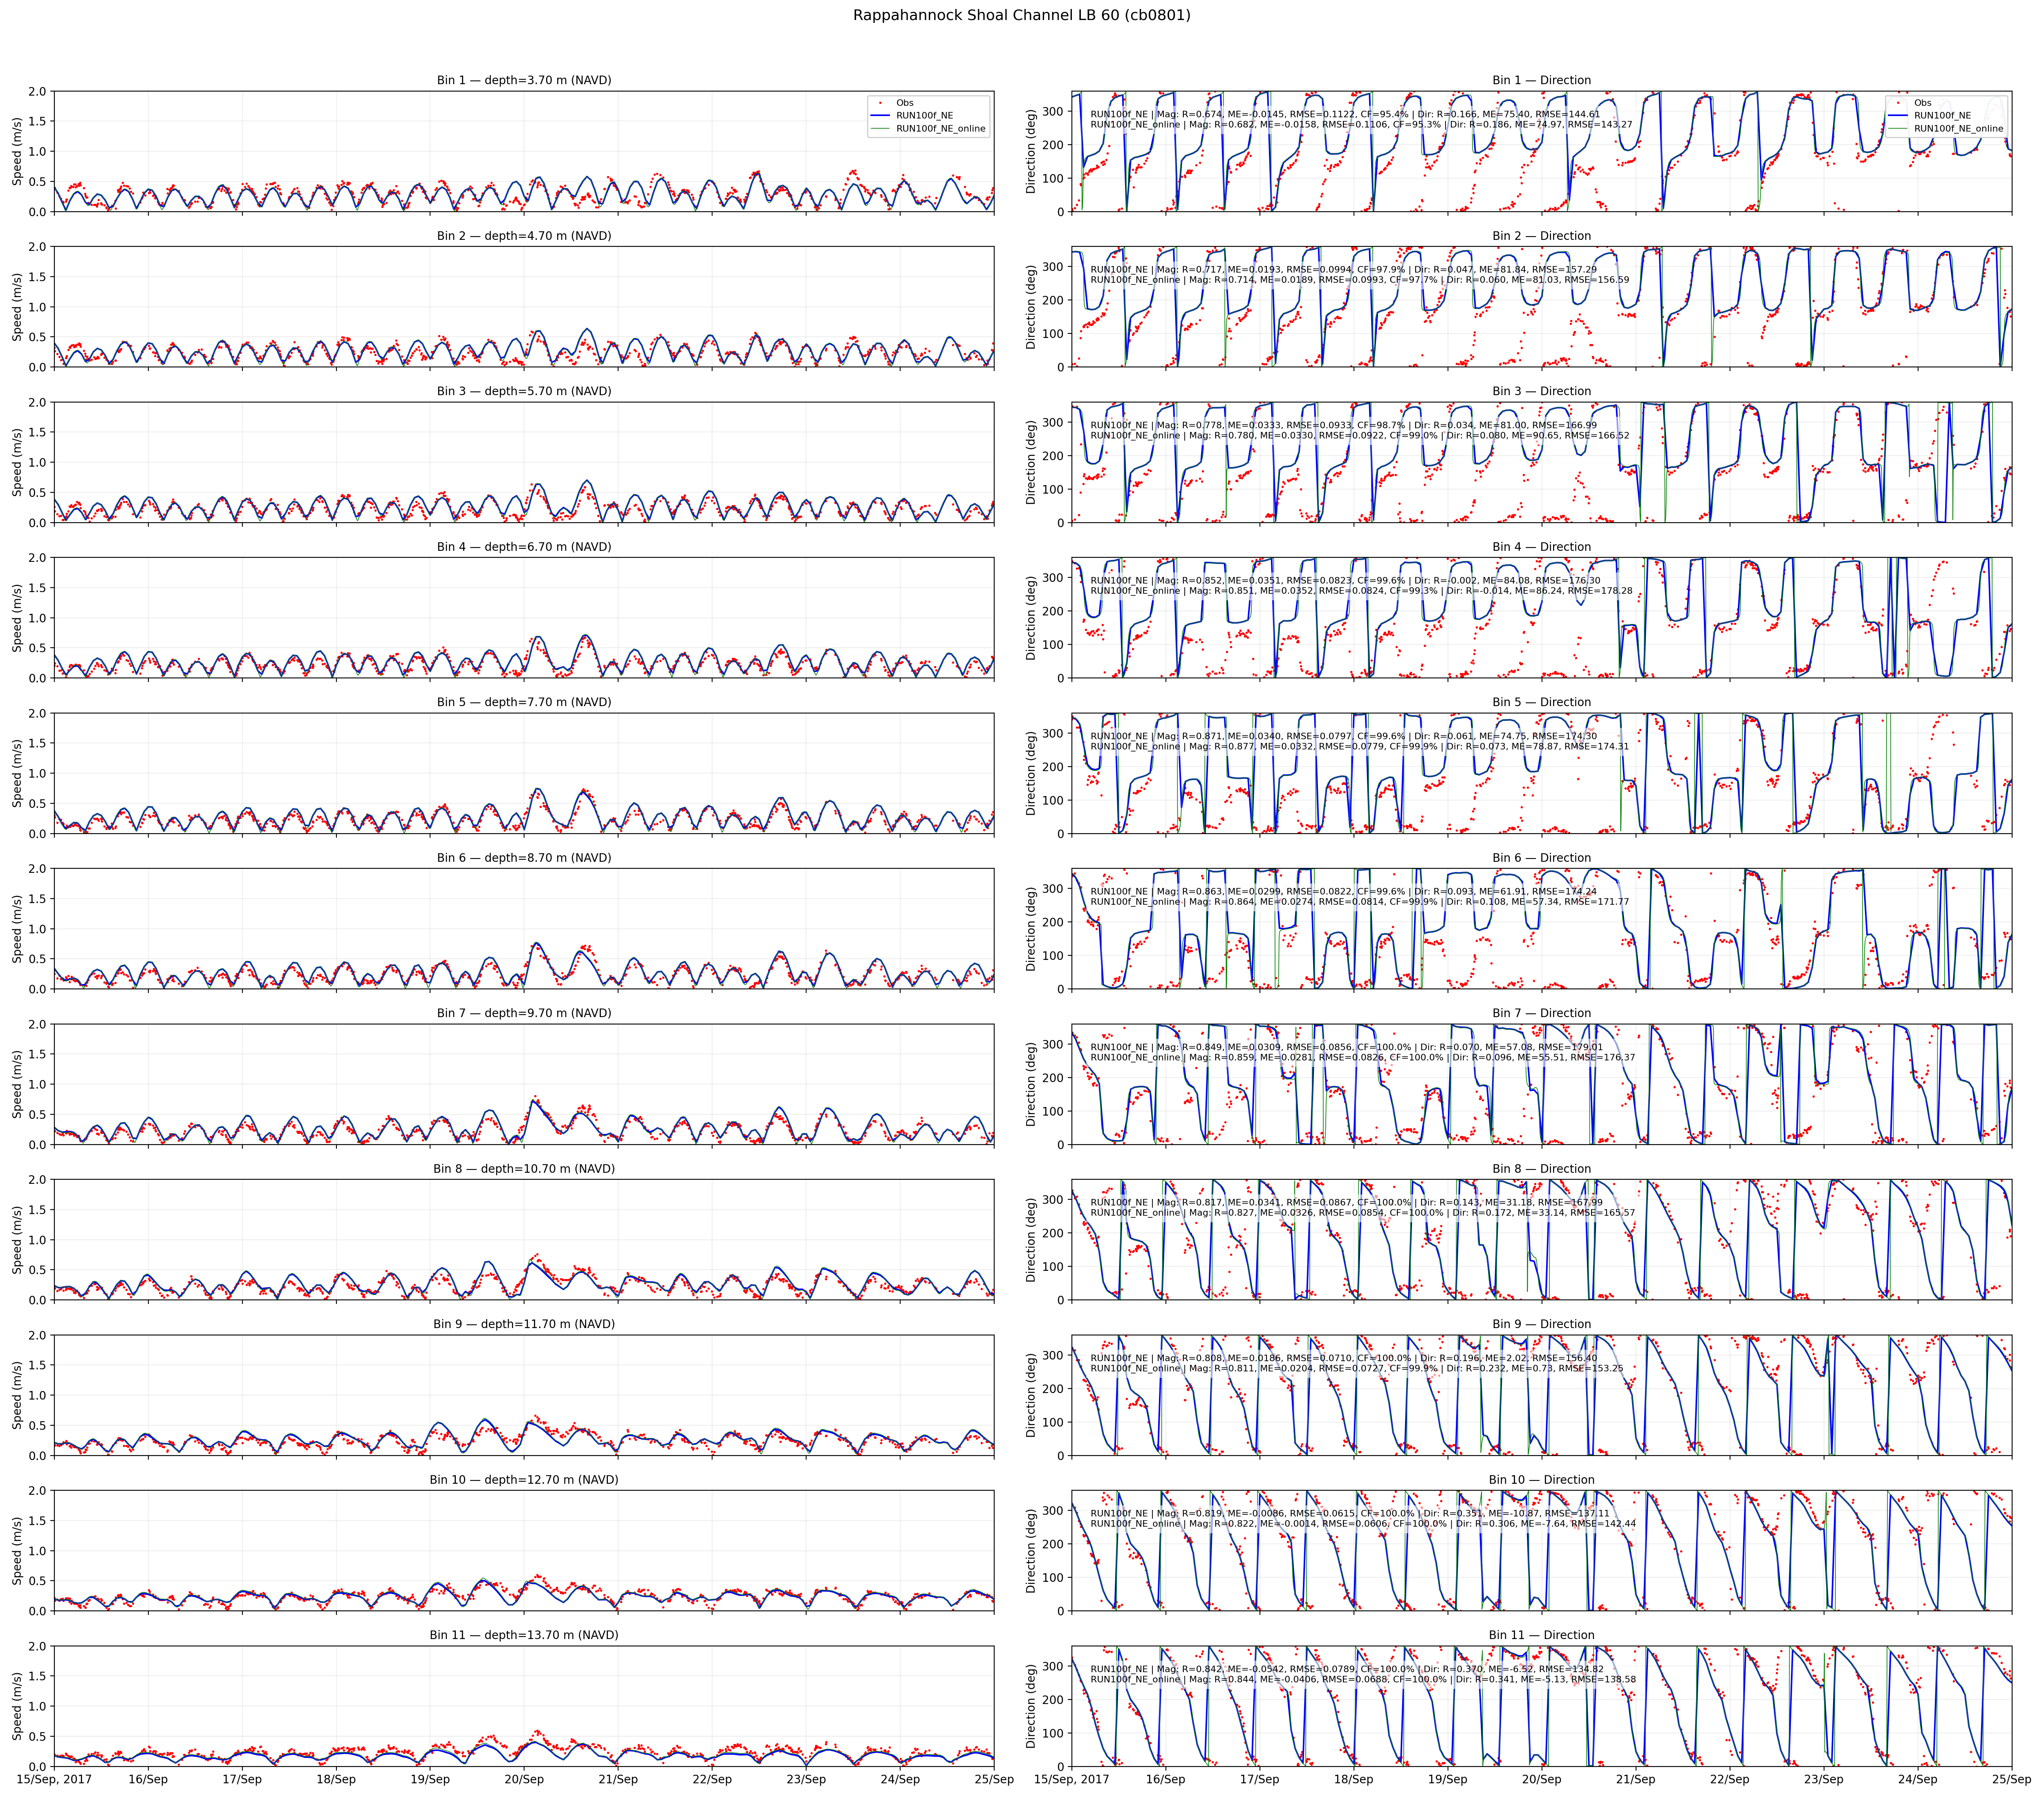Select '15/Sep, 2017' tick label under direction plots

coord(1072,1779)
